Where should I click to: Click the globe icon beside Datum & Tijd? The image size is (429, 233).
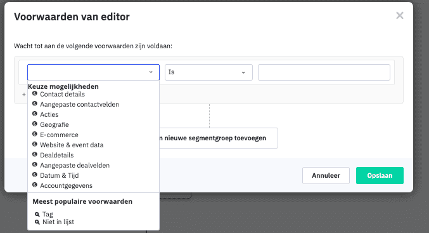34,175
